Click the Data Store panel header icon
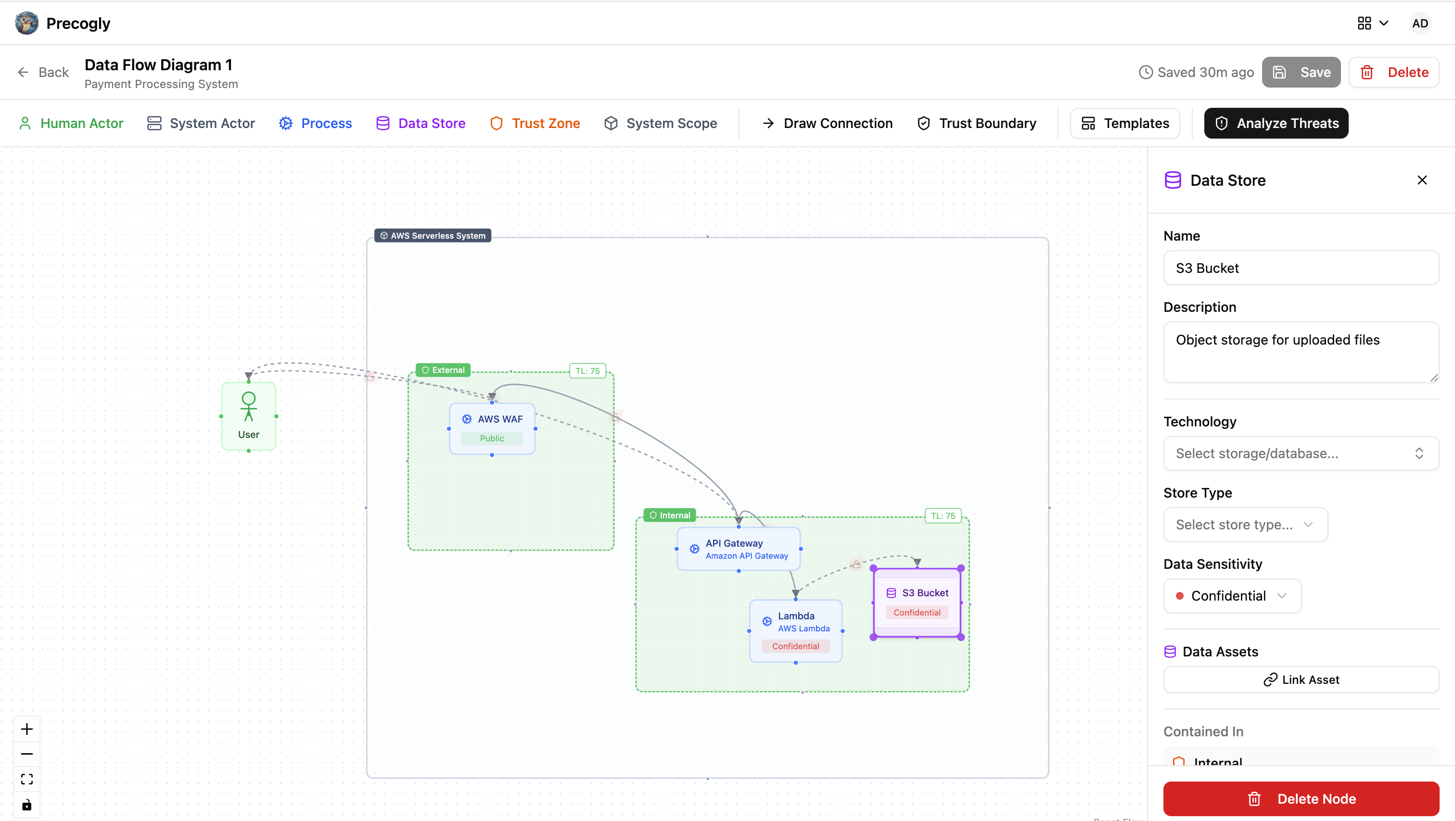 (1173, 180)
